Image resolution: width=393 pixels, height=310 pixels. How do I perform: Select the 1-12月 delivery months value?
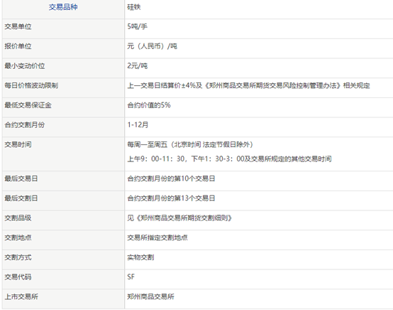[138, 124]
